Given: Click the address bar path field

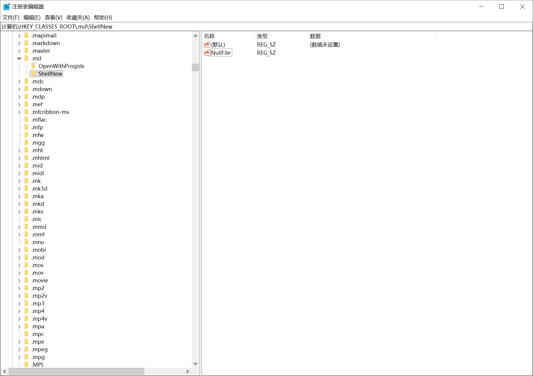Looking at the screenshot, I should [x=118, y=26].
